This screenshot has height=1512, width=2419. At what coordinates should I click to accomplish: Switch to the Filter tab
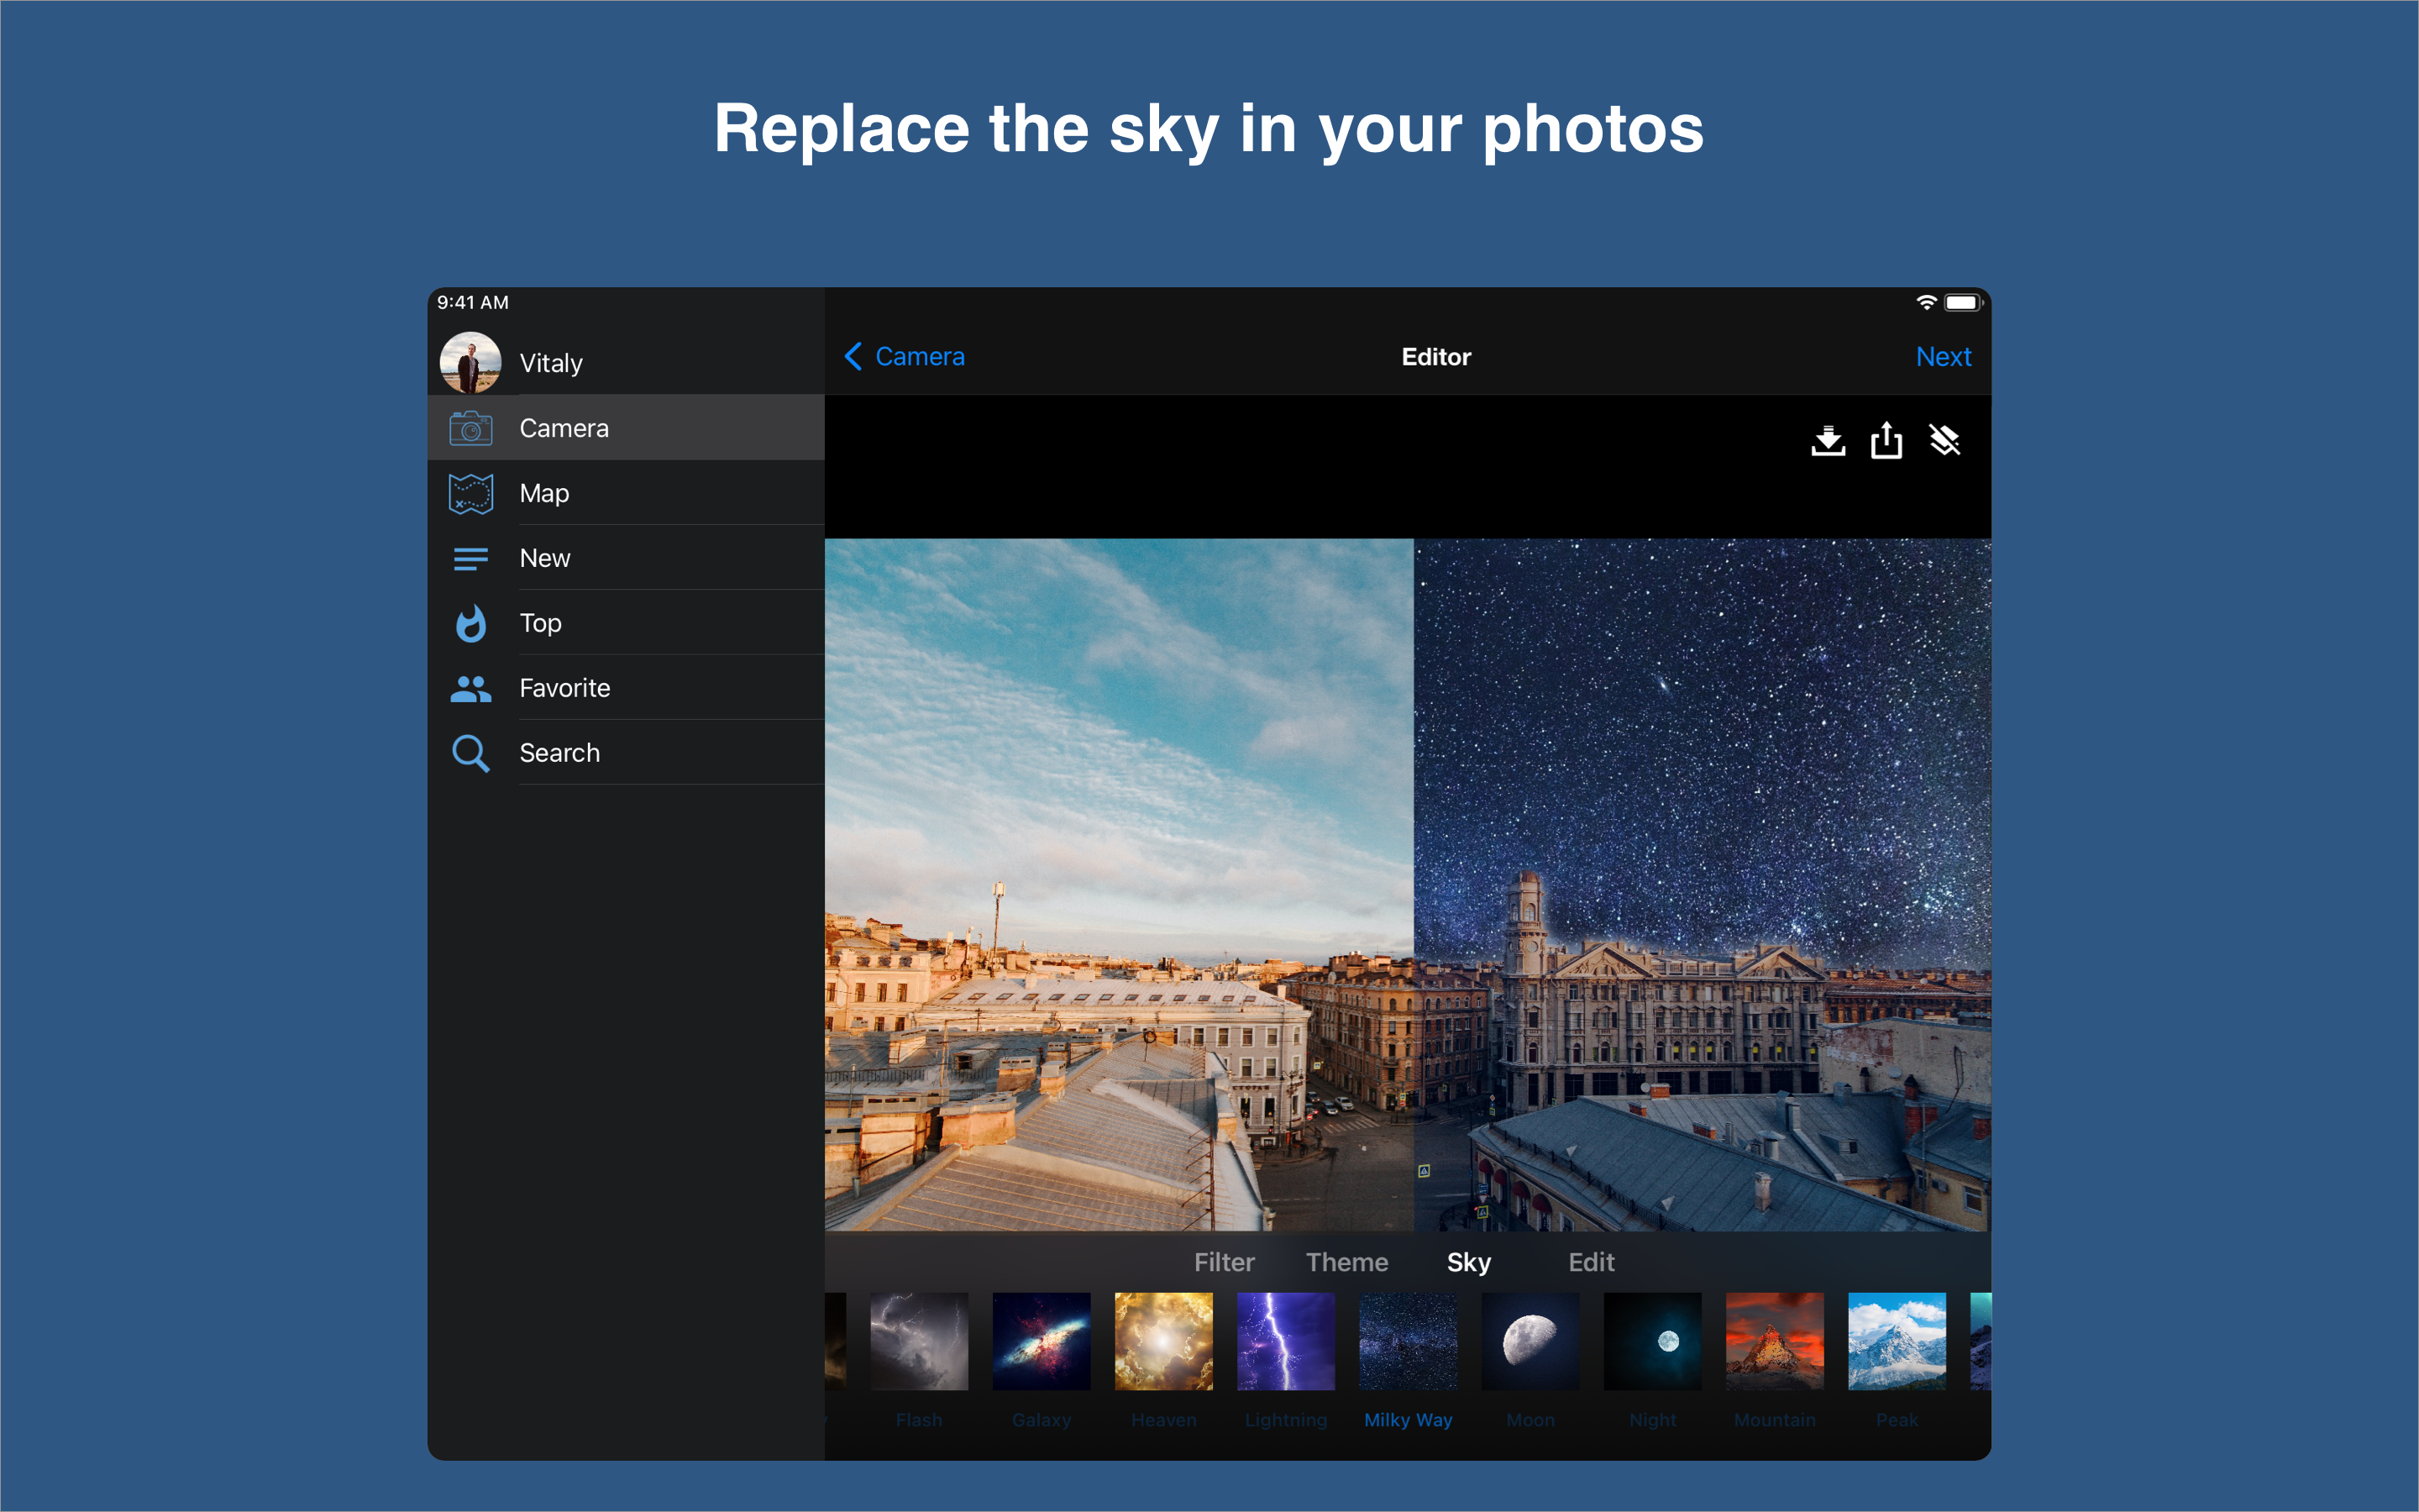coord(1224,1262)
